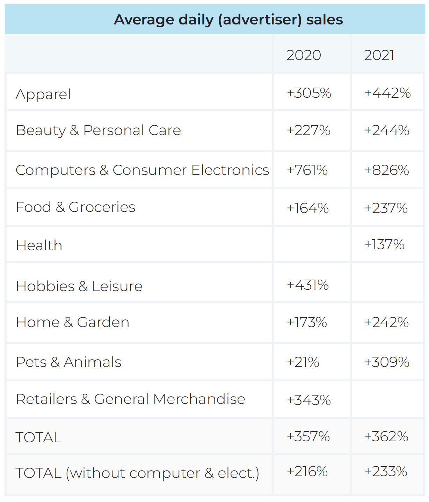Click the table title Average daily (advertiser) sales

click(228, 20)
